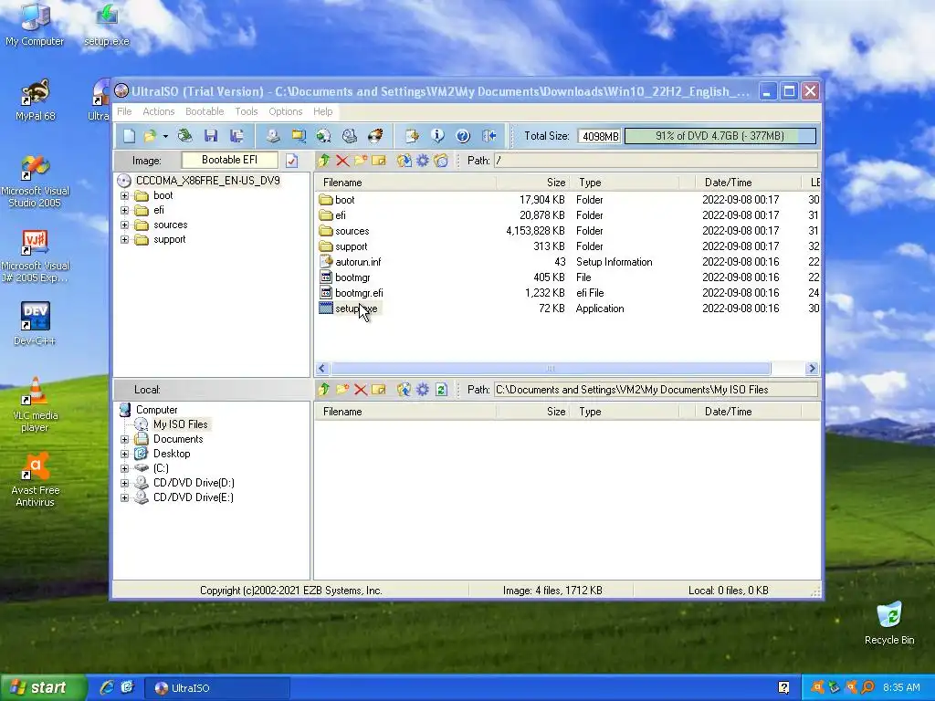
Task: Click the Convert image toolbar icon
Action: tap(299, 136)
